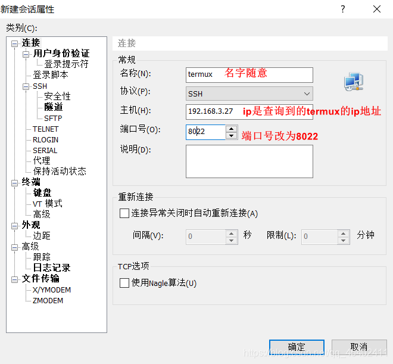This screenshot has height=364, width=393.
Task: Collapse the 用户身份验证 tree node
Action: tap(26, 54)
